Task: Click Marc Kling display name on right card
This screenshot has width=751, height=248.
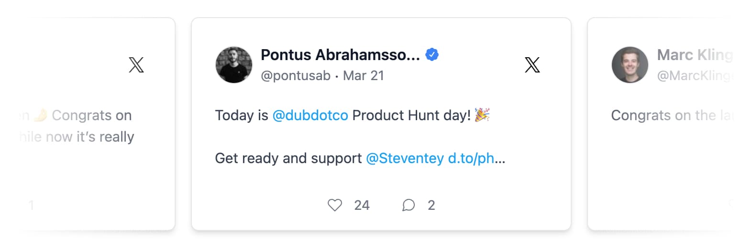Action: 695,55
